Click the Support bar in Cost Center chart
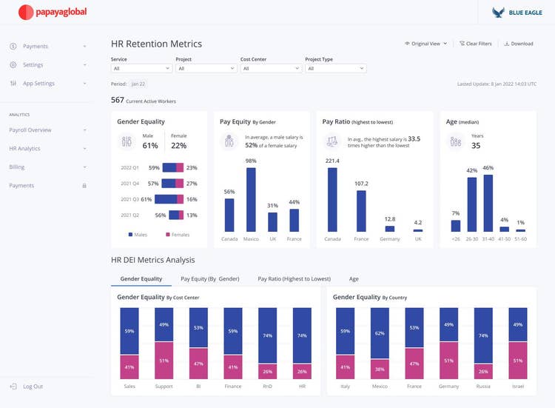The height and width of the screenshot is (408, 555). pyautogui.click(x=164, y=343)
